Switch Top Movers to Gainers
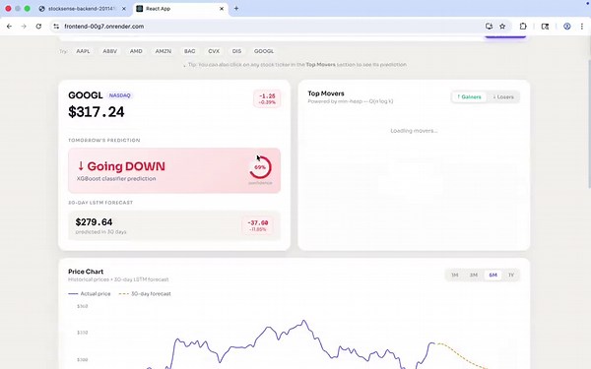This screenshot has width=591, height=369. pos(469,96)
